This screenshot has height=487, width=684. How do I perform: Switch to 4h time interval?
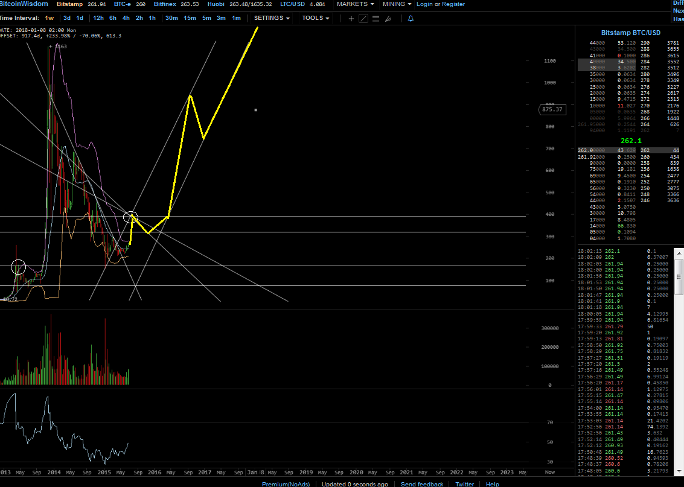pos(126,18)
